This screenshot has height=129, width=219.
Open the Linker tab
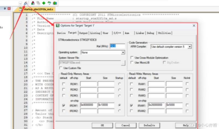140,33
